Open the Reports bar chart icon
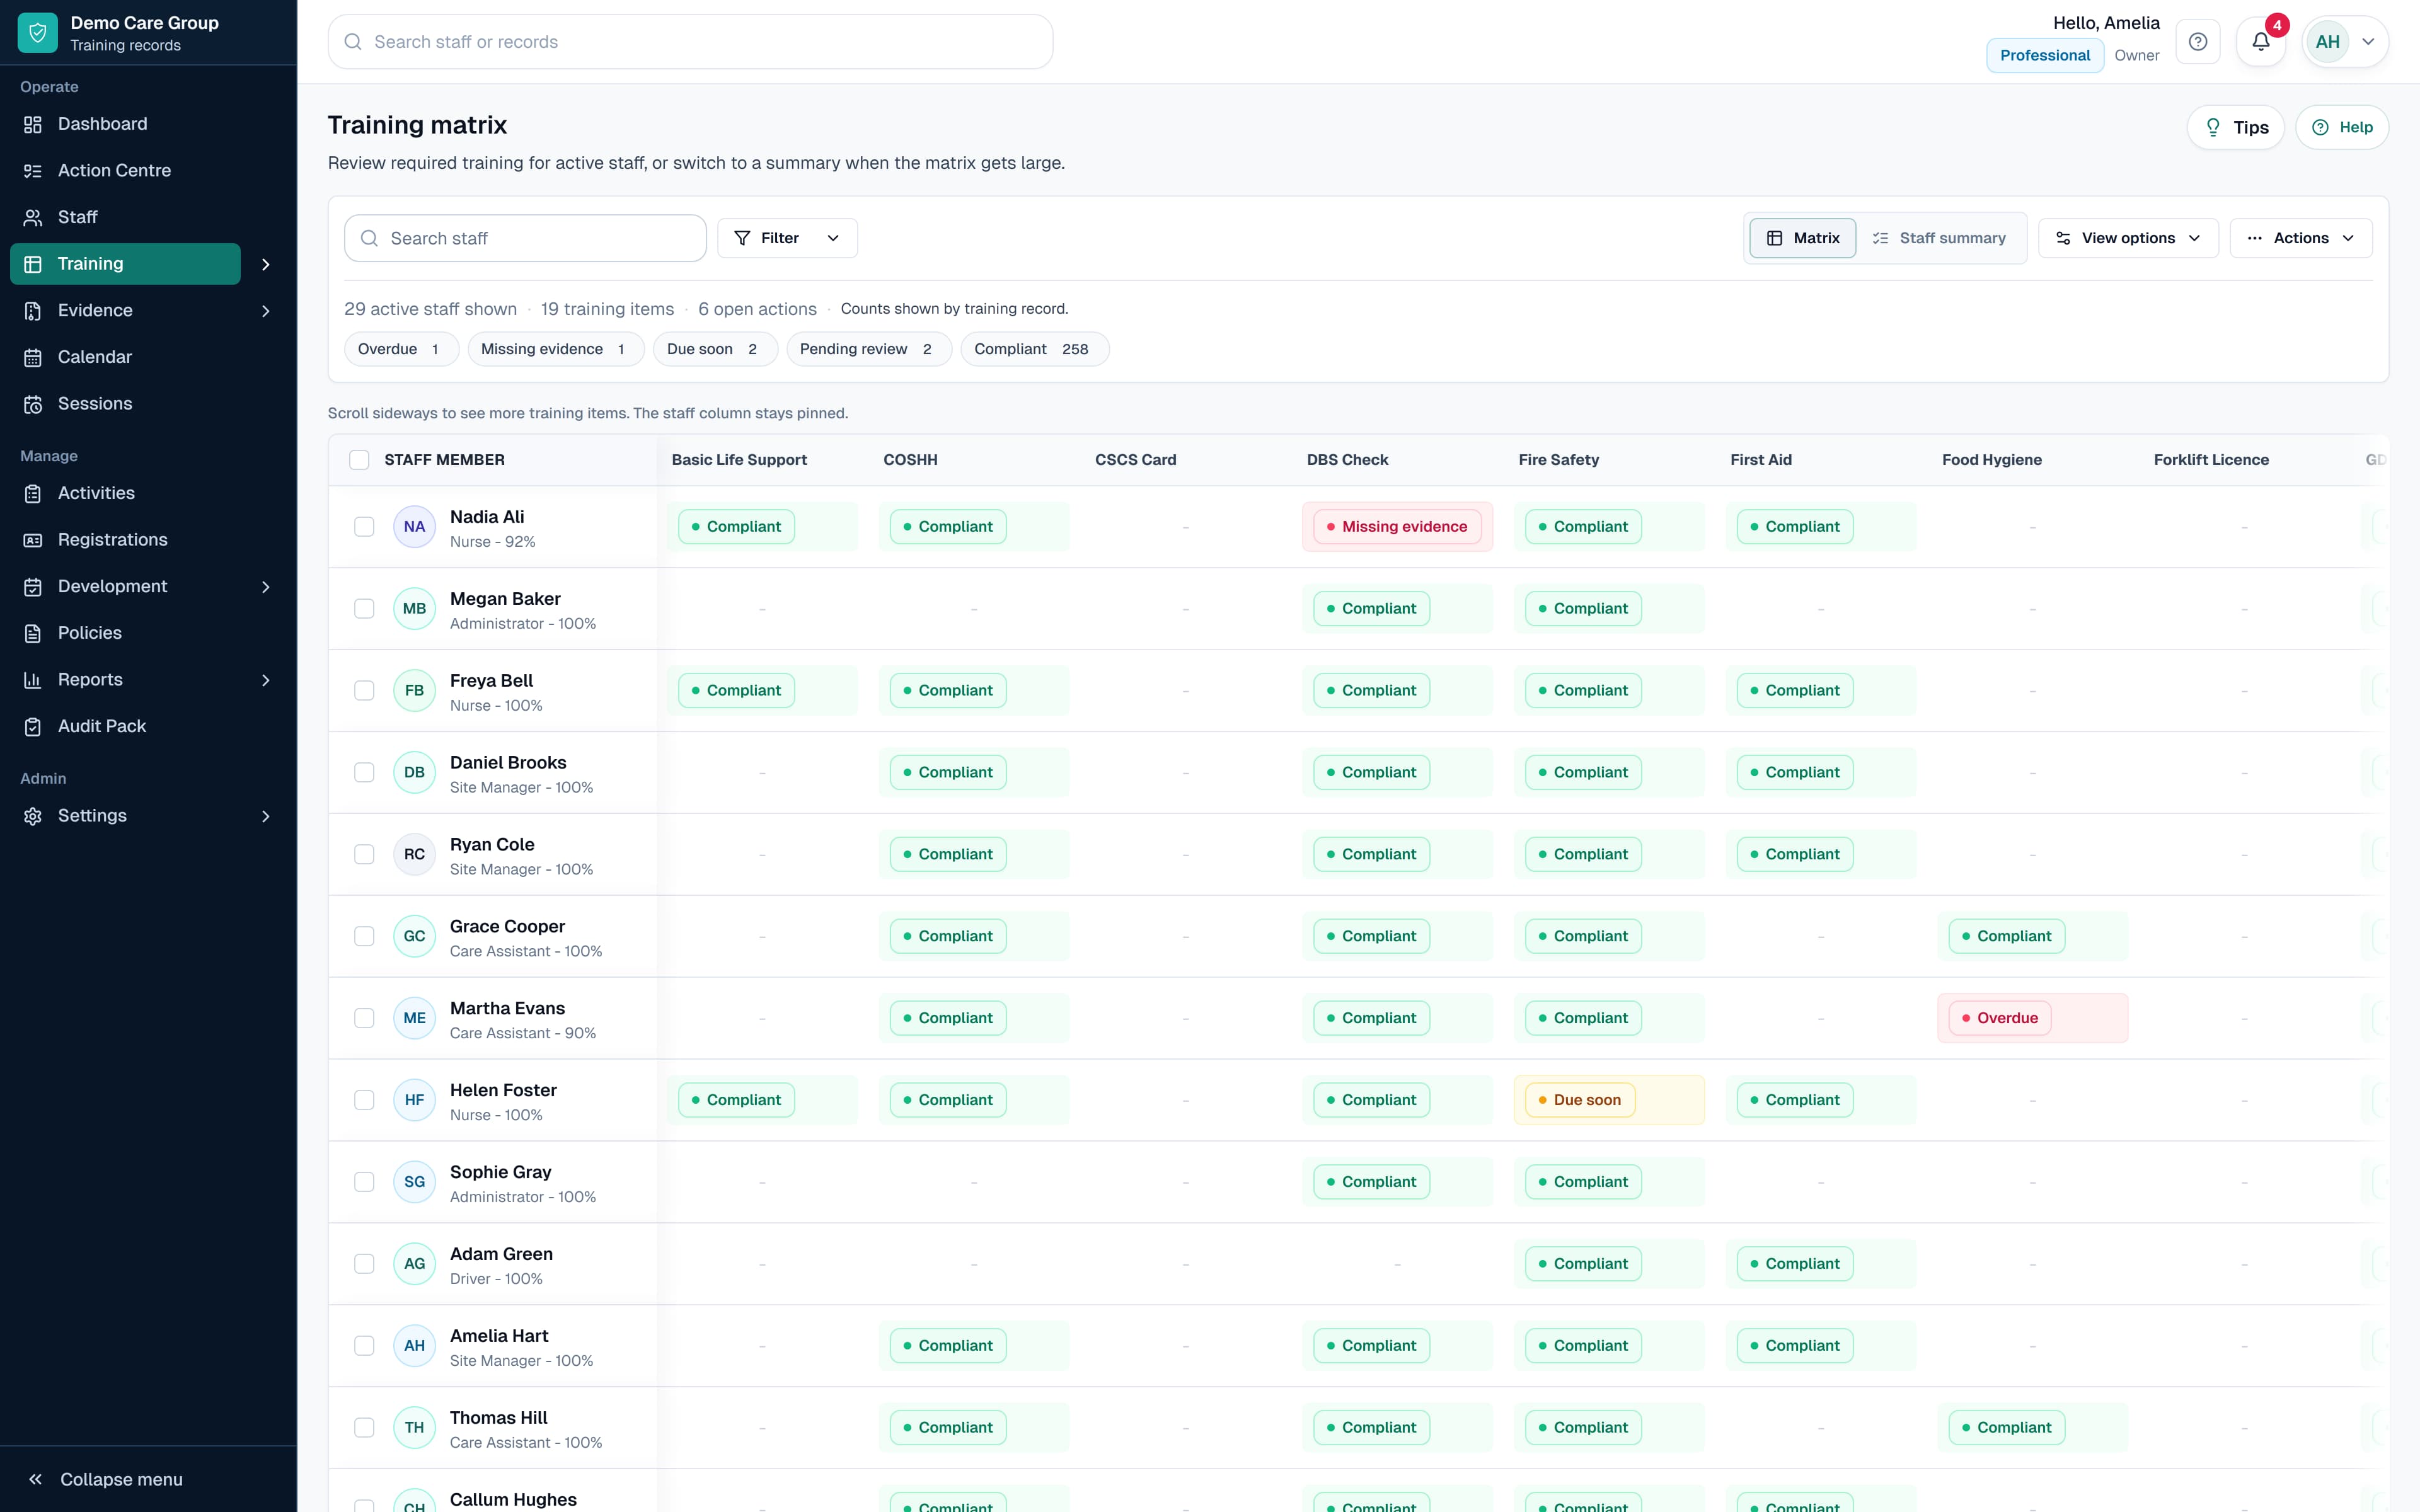Screen dimensions: 2420x1512 pos(33,680)
